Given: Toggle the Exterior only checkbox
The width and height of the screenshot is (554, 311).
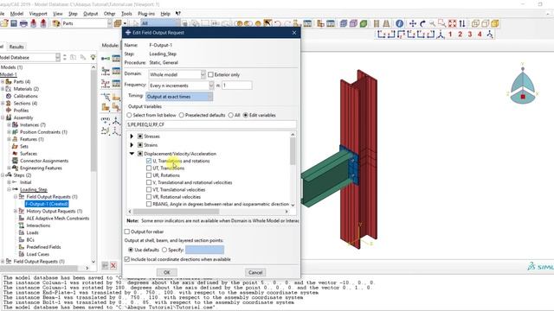Looking at the screenshot, I should [x=210, y=74].
